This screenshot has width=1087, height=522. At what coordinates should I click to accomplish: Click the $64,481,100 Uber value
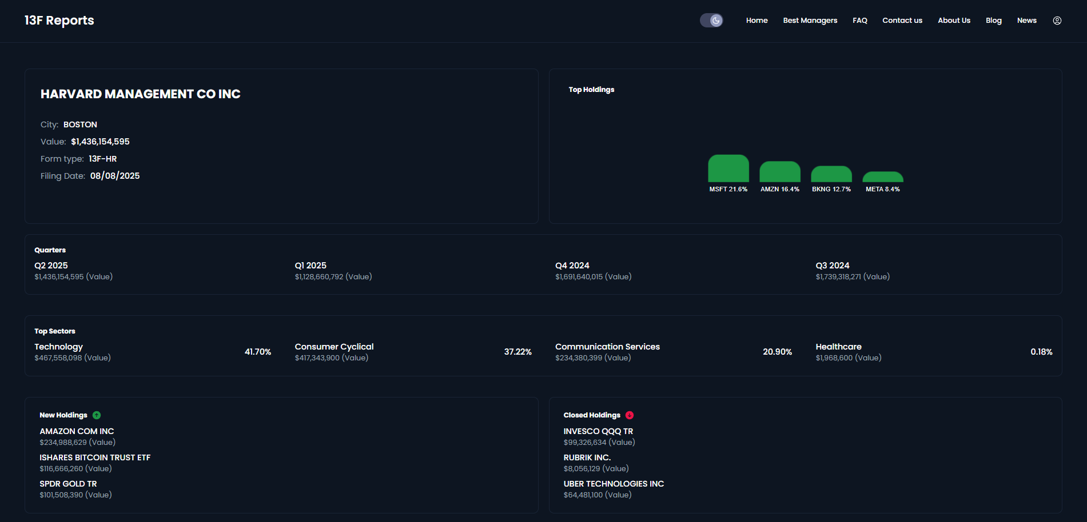coord(598,495)
